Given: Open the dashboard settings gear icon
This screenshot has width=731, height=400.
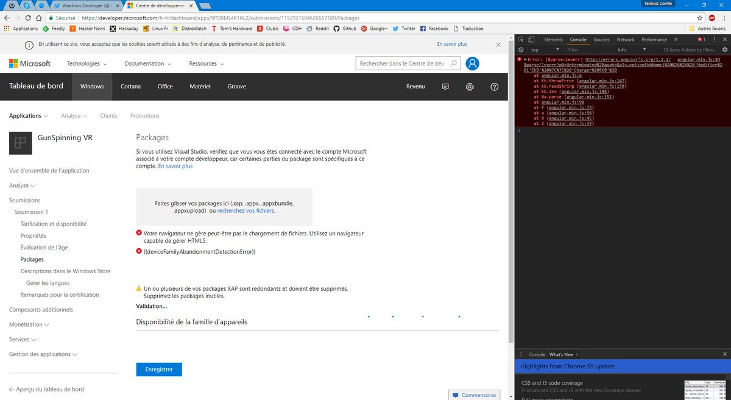Looking at the screenshot, I should (x=470, y=87).
